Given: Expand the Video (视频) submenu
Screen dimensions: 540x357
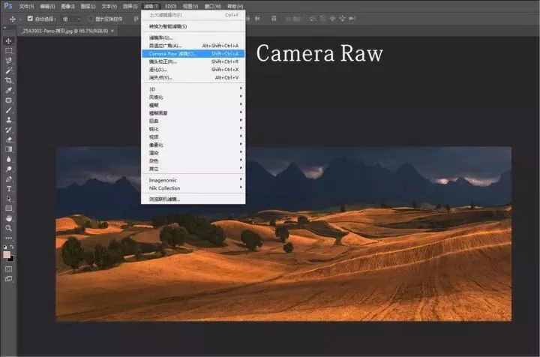Looking at the screenshot, I should [193, 136].
